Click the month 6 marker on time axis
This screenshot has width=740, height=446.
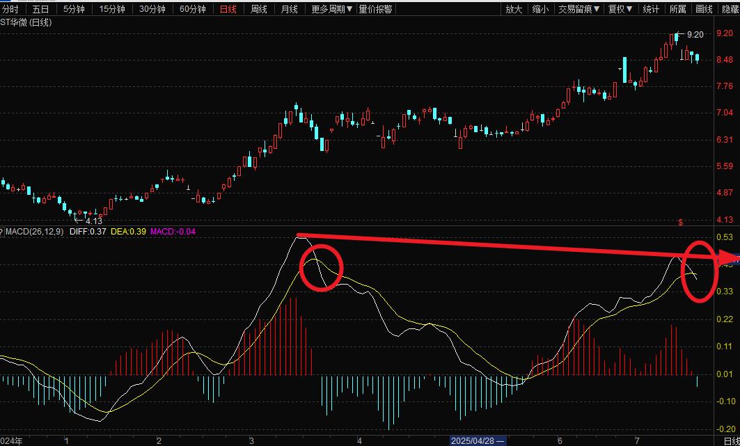560,441
